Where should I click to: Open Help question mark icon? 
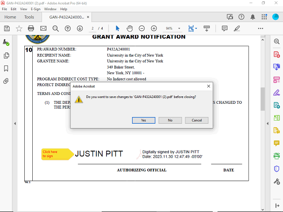coord(241,17)
